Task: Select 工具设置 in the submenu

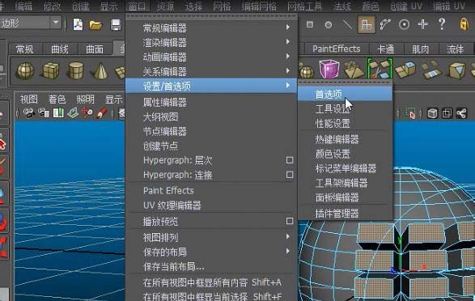Action: click(x=345, y=108)
